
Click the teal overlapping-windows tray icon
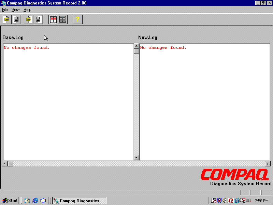pyautogui.click(x=237, y=201)
